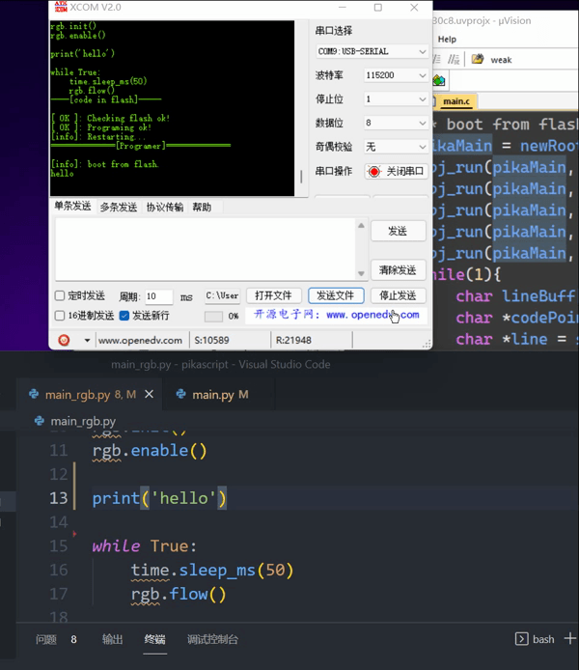The image size is (579, 670).
Task: Select the main_rgb.py editor tab
Action: (90, 395)
